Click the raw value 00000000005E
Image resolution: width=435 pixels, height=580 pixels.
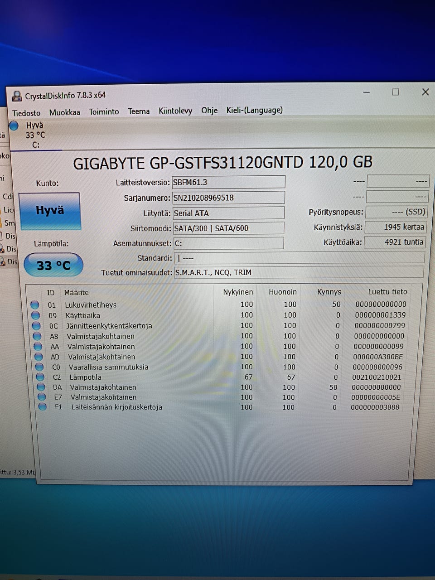point(376,397)
